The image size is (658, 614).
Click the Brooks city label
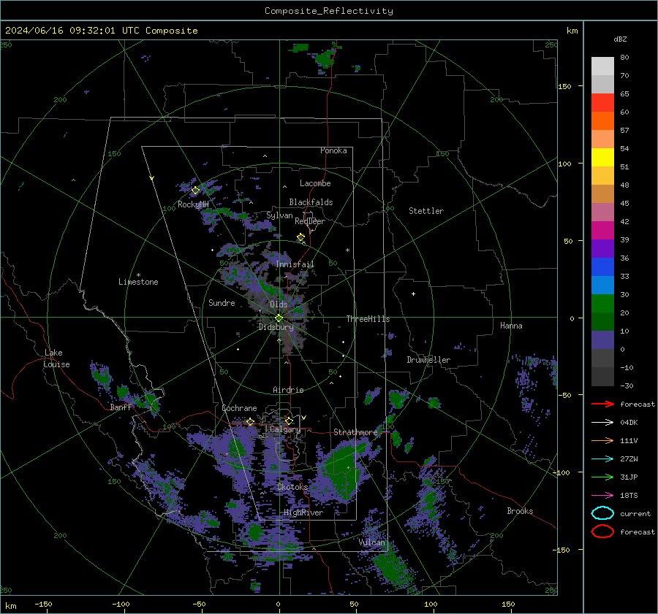520,511
